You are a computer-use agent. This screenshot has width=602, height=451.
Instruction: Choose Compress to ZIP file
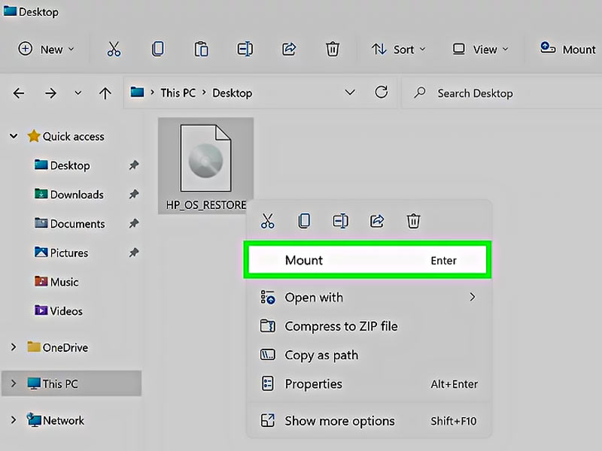click(x=369, y=326)
